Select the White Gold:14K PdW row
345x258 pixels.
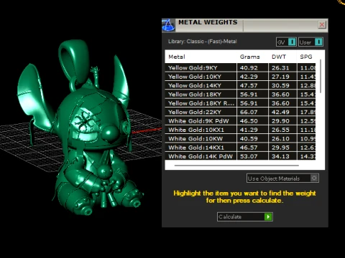point(240,156)
